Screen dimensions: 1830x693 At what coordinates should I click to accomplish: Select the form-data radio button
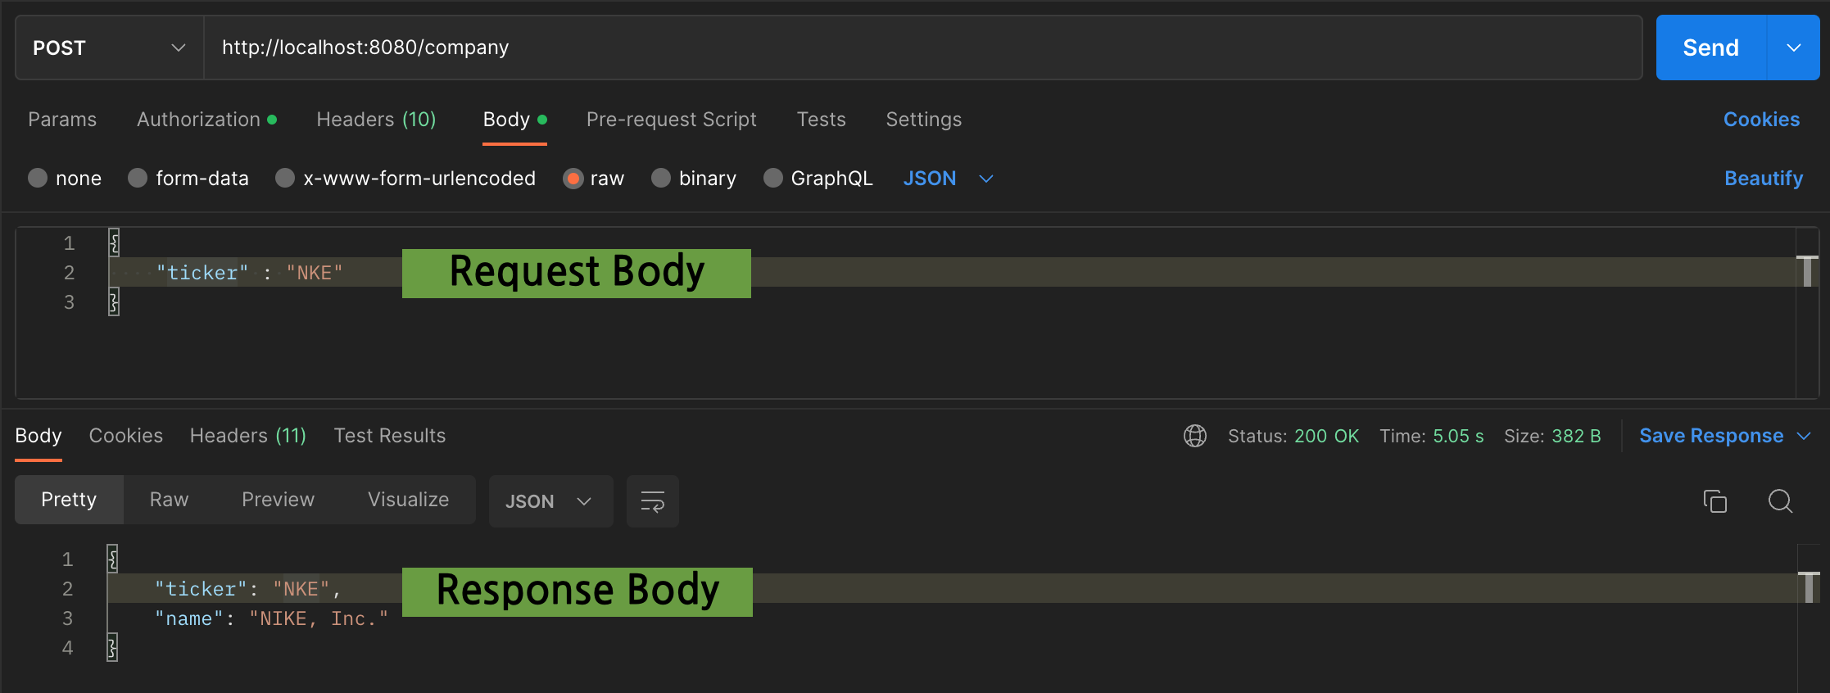(138, 178)
